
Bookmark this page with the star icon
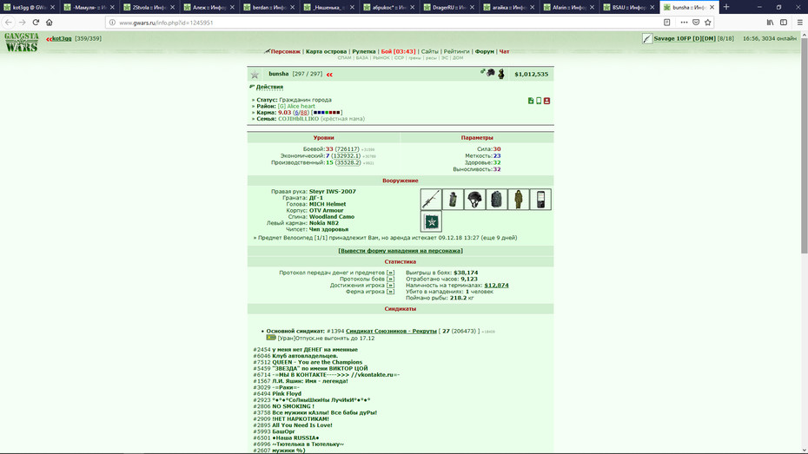click(x=707, y=22)
